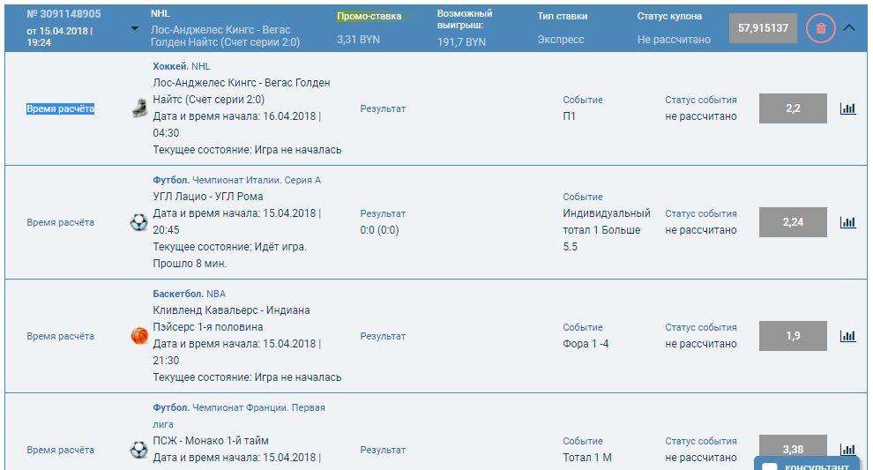Click the УГЛ Лацио - УГЛ Рома match name

tap(208, 197)
